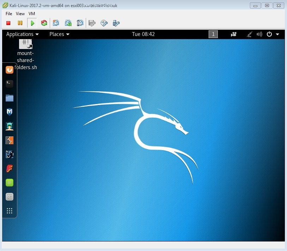This screenshot has height=251, width=287.
Task: Launch Armitage from the dock
Action: (x=9, y=126)
